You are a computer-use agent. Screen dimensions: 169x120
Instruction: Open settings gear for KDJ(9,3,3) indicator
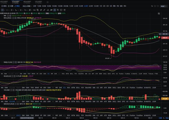tap(12, 76)
